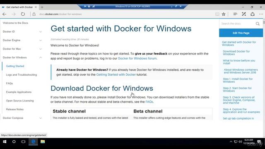Screen dimensions: 265x149
Task: Show hidden tray icons chevron
Action: [x=231, y=142]
